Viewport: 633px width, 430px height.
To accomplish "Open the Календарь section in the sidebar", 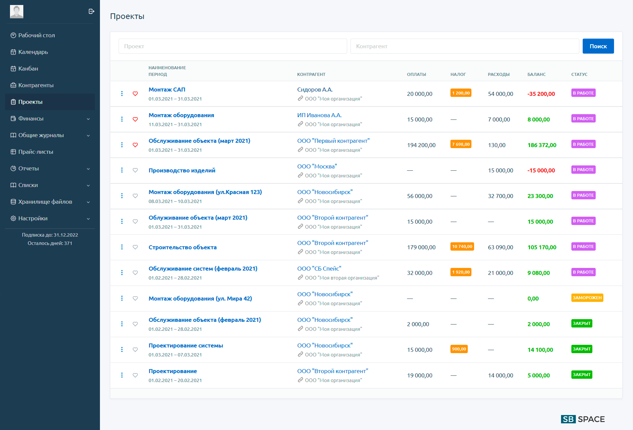I will pyautogui.click(x=33, y=52).
